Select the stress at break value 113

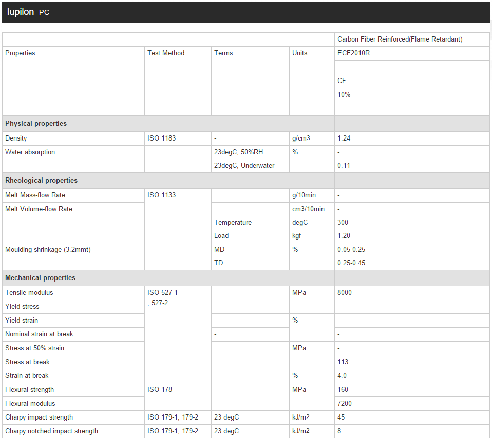click(343, 362)
